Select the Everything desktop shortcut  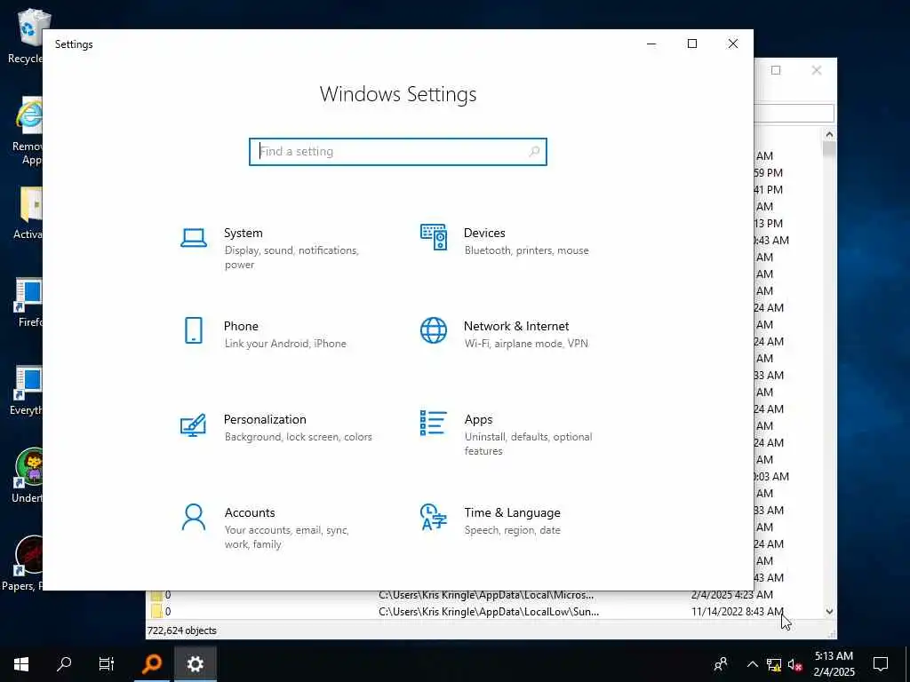(x=27, y=391)
